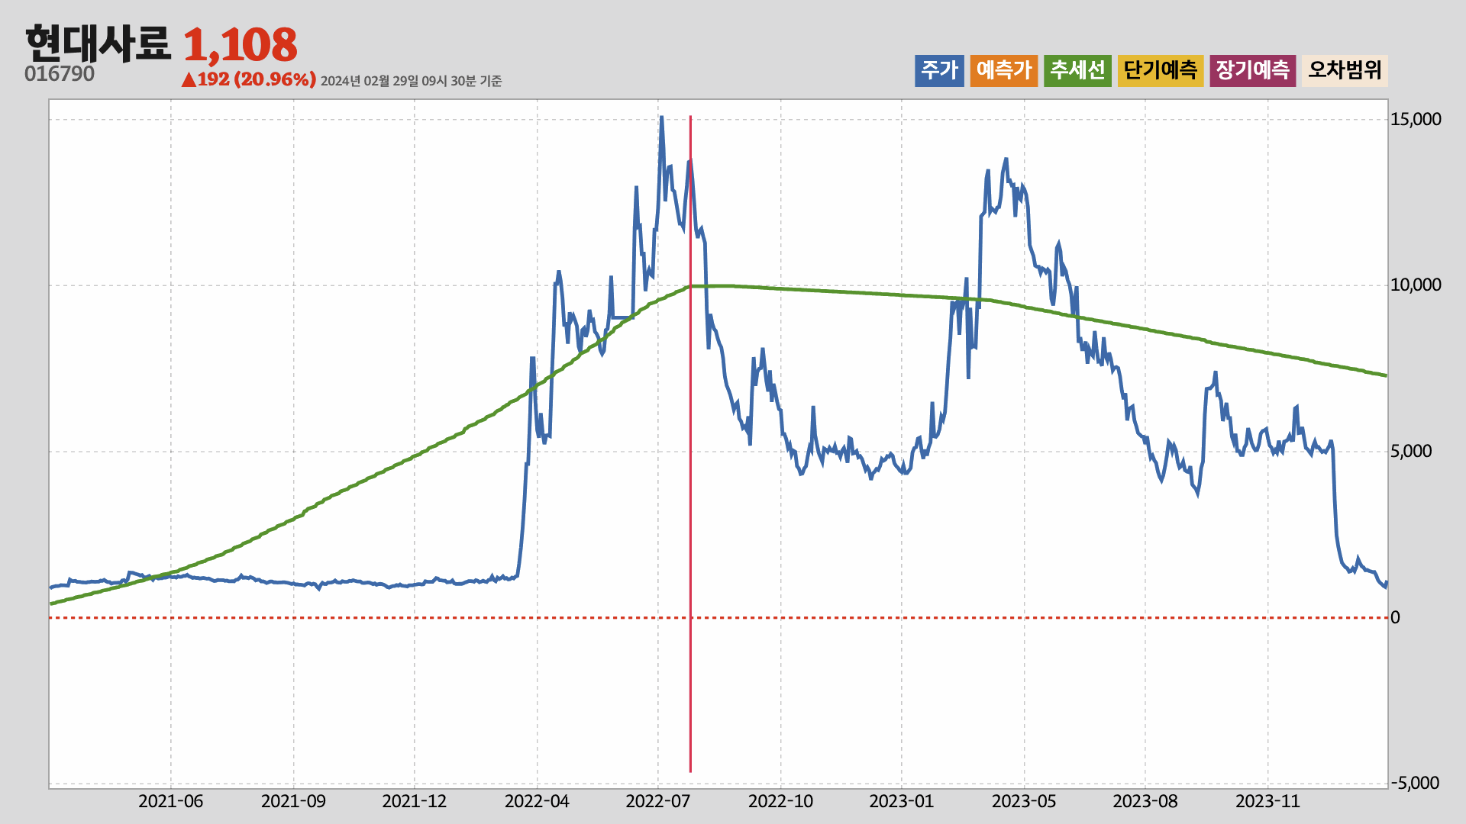Click the y-axis value -5,000
Image resolution: width=1466 pixels, height=824 pixels.
pos(1415,783)
